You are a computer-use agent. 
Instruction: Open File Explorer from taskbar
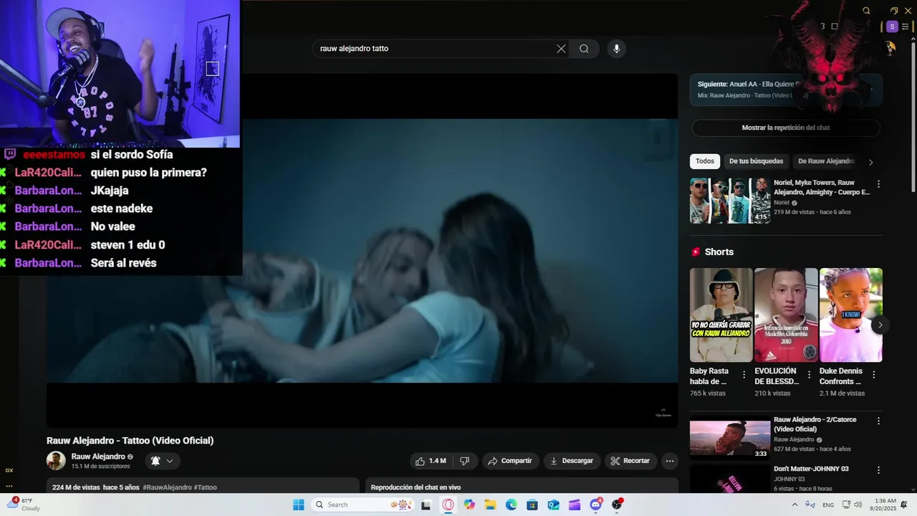(x=490, y=505)
